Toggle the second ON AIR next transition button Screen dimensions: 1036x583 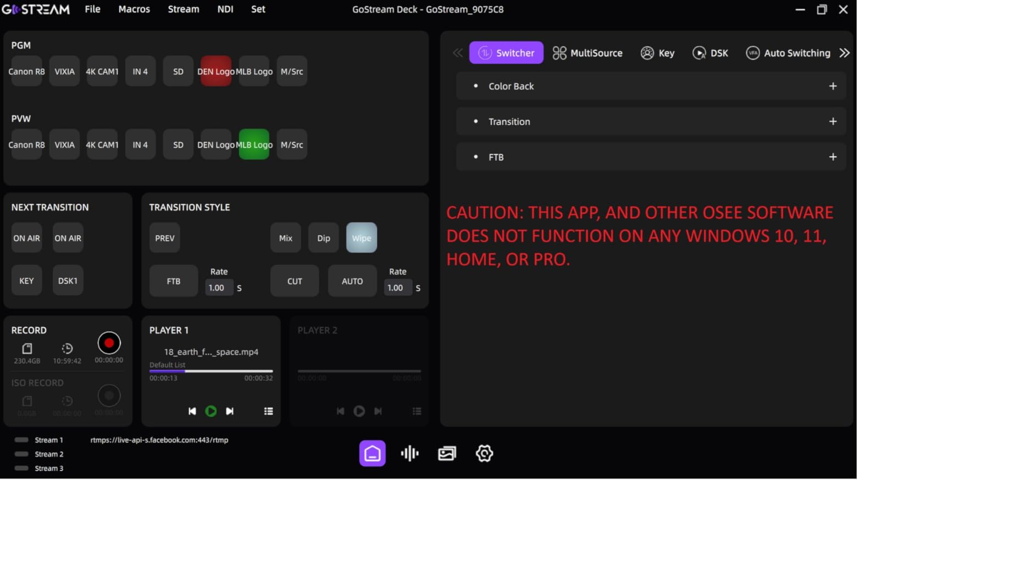[68, 238]
